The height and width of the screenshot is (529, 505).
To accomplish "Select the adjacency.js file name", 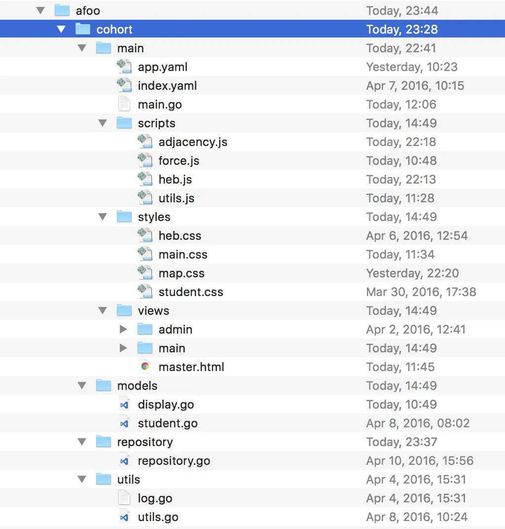I will (193, 142).
